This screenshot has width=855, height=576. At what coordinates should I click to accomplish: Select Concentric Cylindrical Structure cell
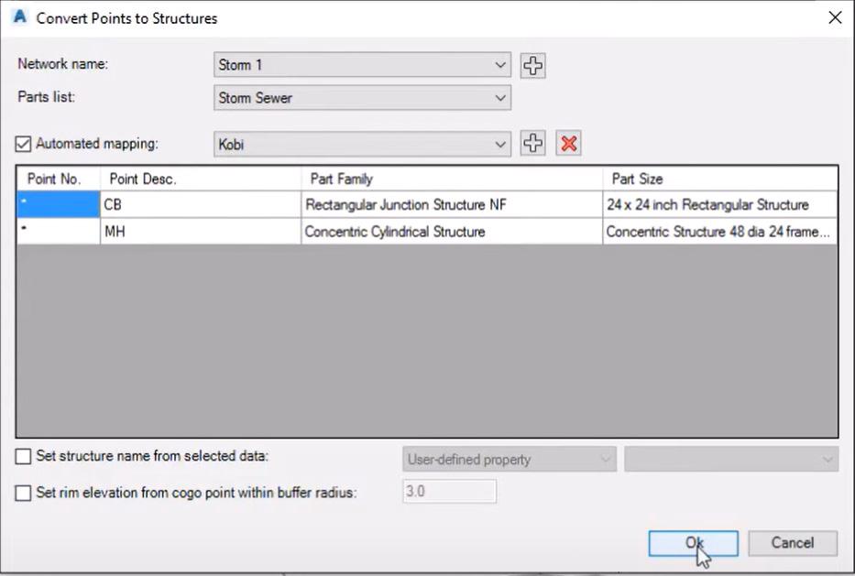pos(452,232)
